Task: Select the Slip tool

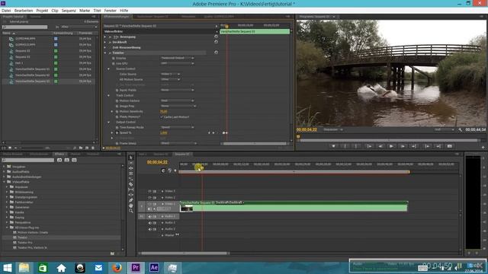Action: (x=130, y=190)
